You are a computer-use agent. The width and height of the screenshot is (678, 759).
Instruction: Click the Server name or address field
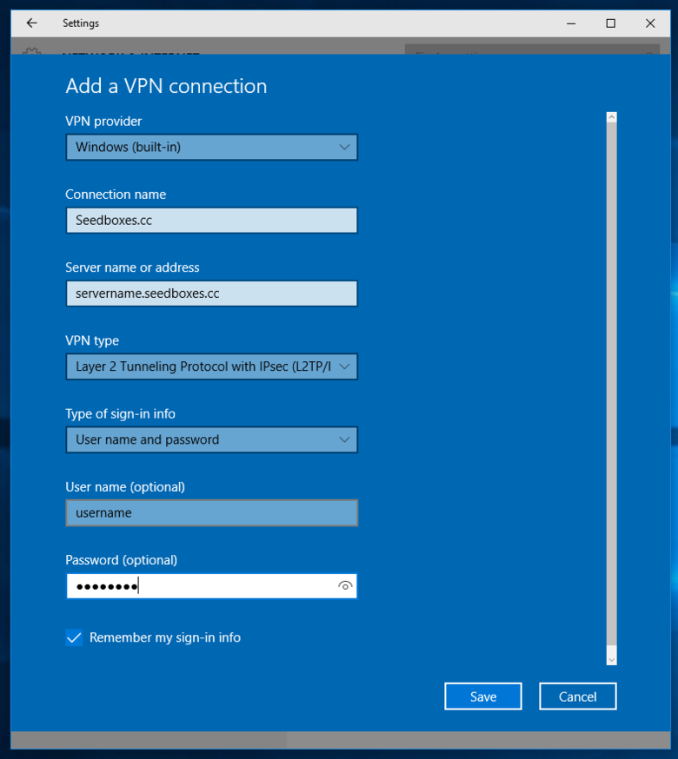[x=212, y=294]
